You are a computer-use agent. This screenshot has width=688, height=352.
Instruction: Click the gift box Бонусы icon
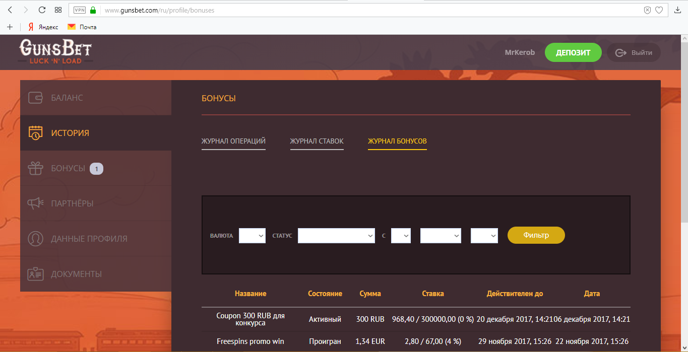click(35, 168)
